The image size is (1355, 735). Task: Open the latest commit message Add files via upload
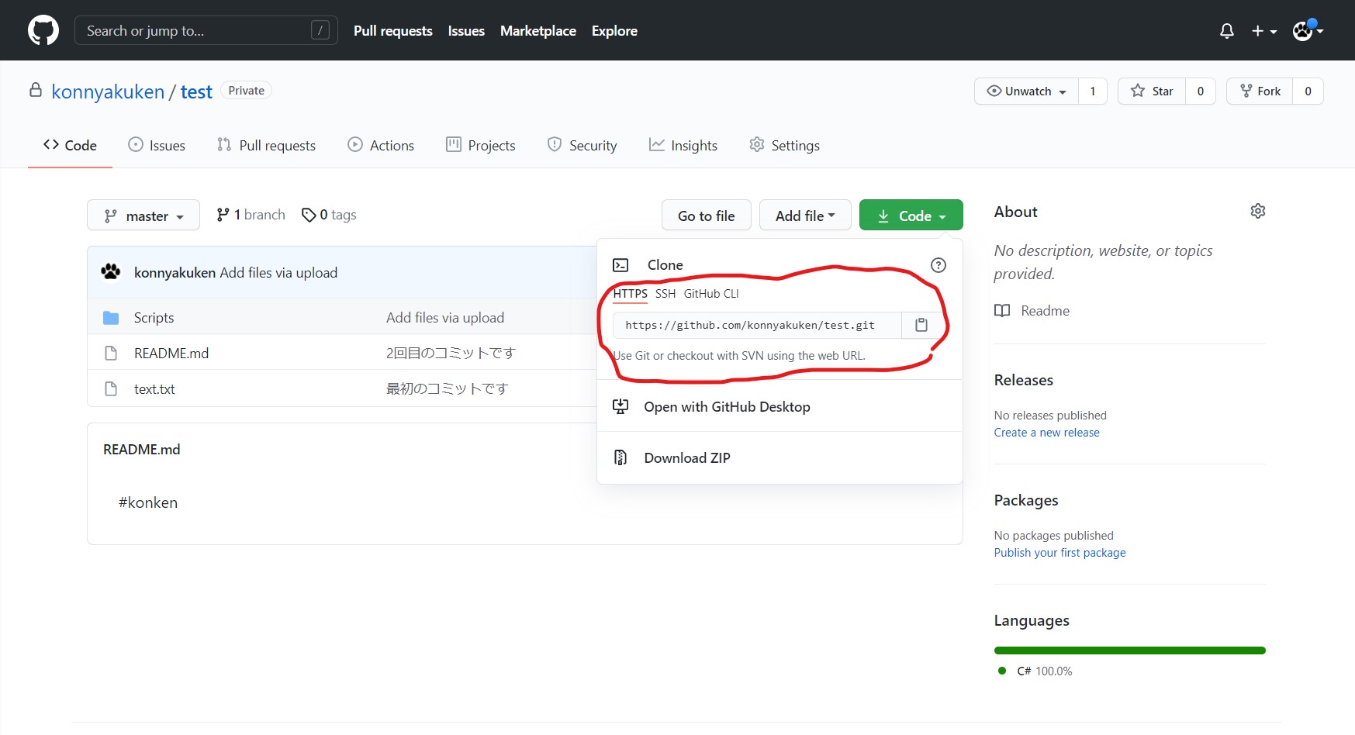(278, 273)
